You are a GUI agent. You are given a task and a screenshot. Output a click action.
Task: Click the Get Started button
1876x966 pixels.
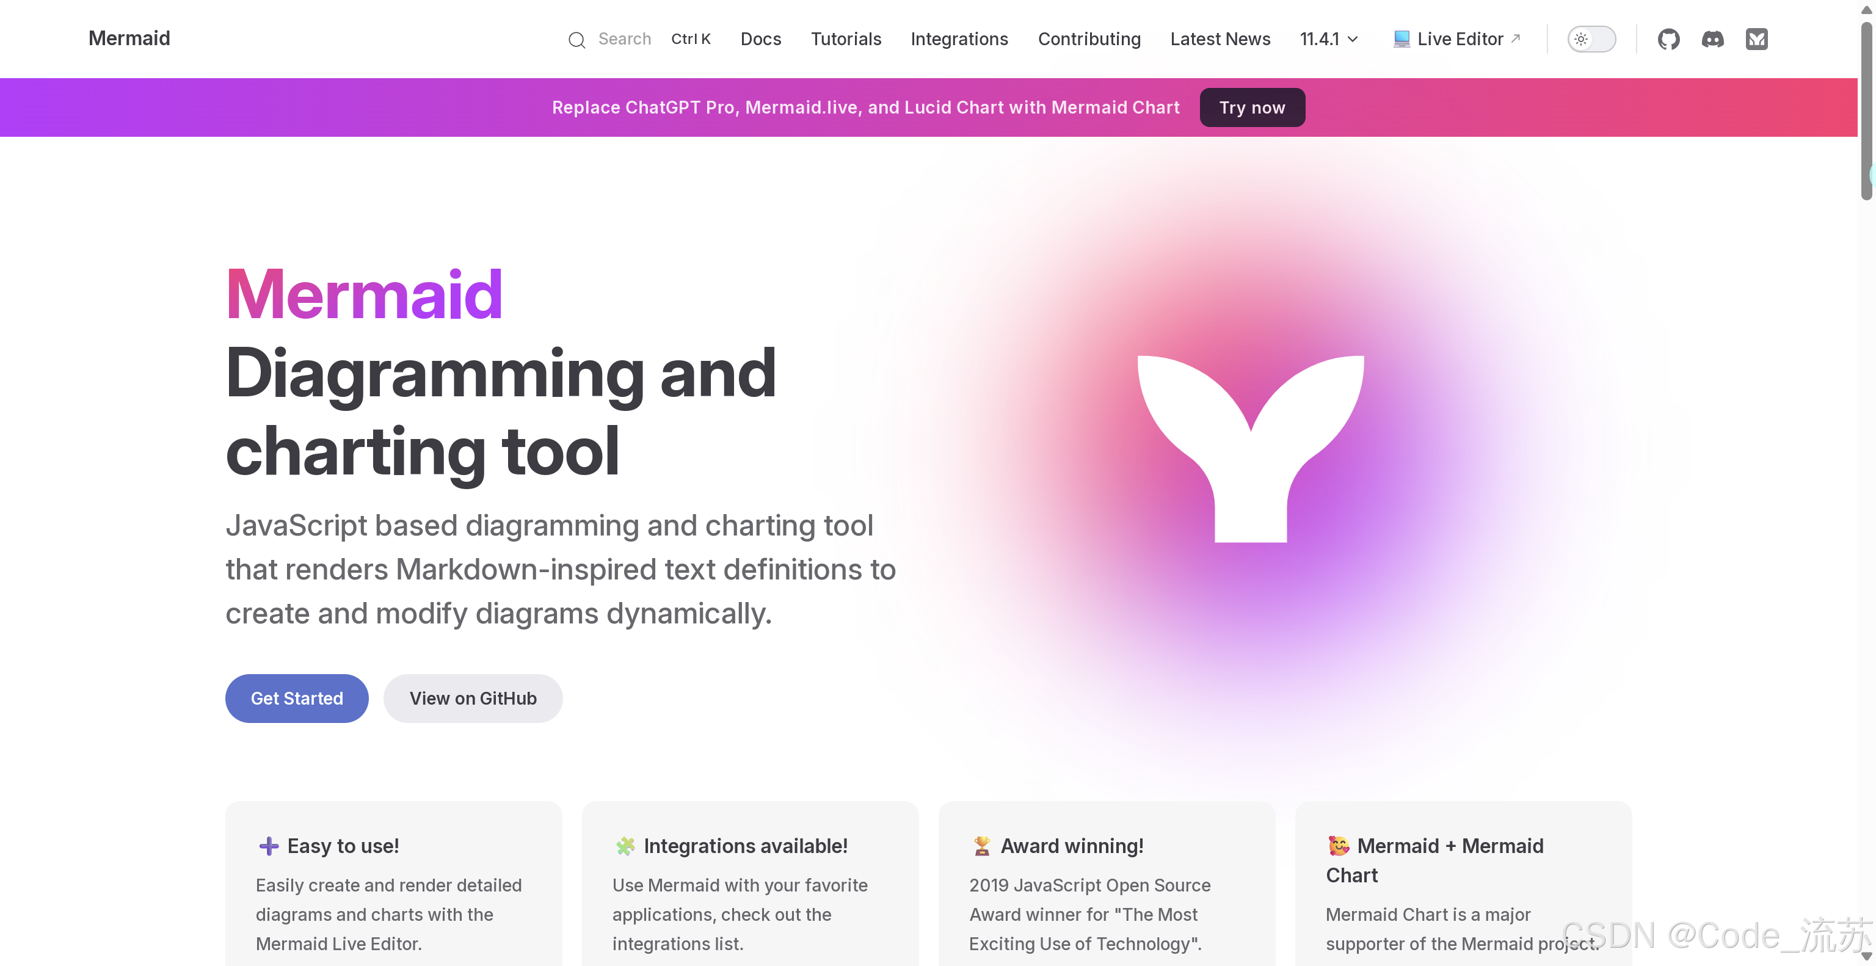point(296,698)
